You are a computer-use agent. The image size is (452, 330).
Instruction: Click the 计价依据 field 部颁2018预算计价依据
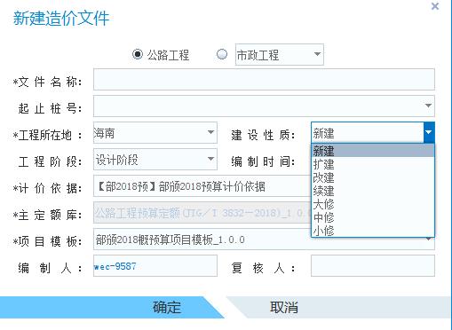click(x=202, y=186)
